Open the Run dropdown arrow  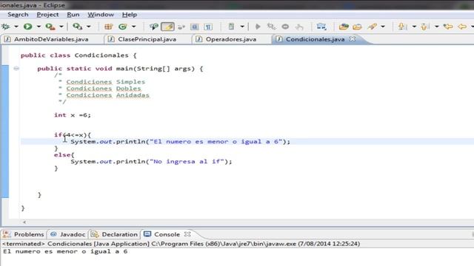point(39,27)
